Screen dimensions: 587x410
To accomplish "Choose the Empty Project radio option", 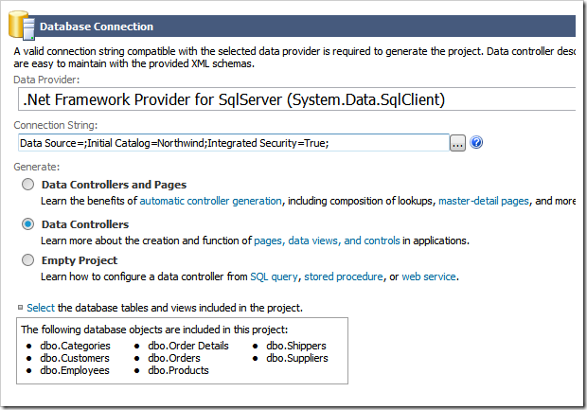I will pyautogui.click(x=27, y=260).
